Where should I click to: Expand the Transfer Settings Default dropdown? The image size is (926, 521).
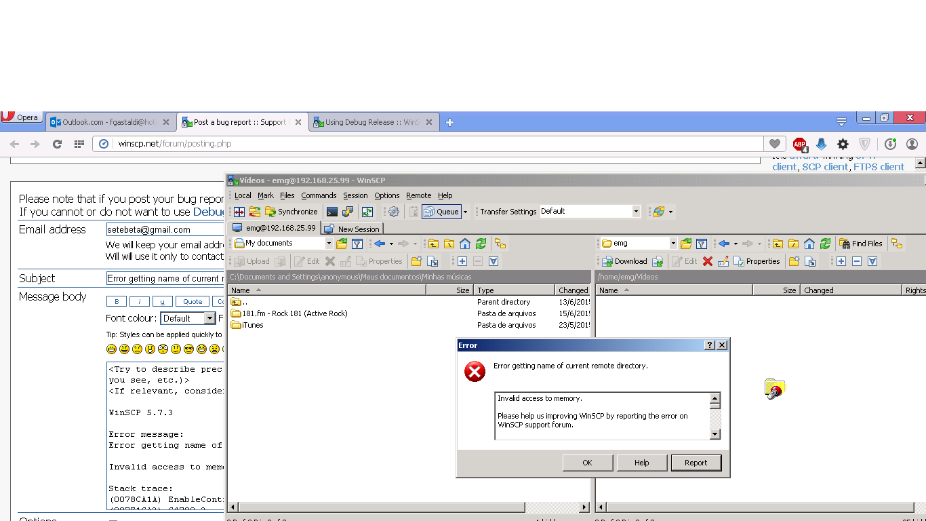635,212
